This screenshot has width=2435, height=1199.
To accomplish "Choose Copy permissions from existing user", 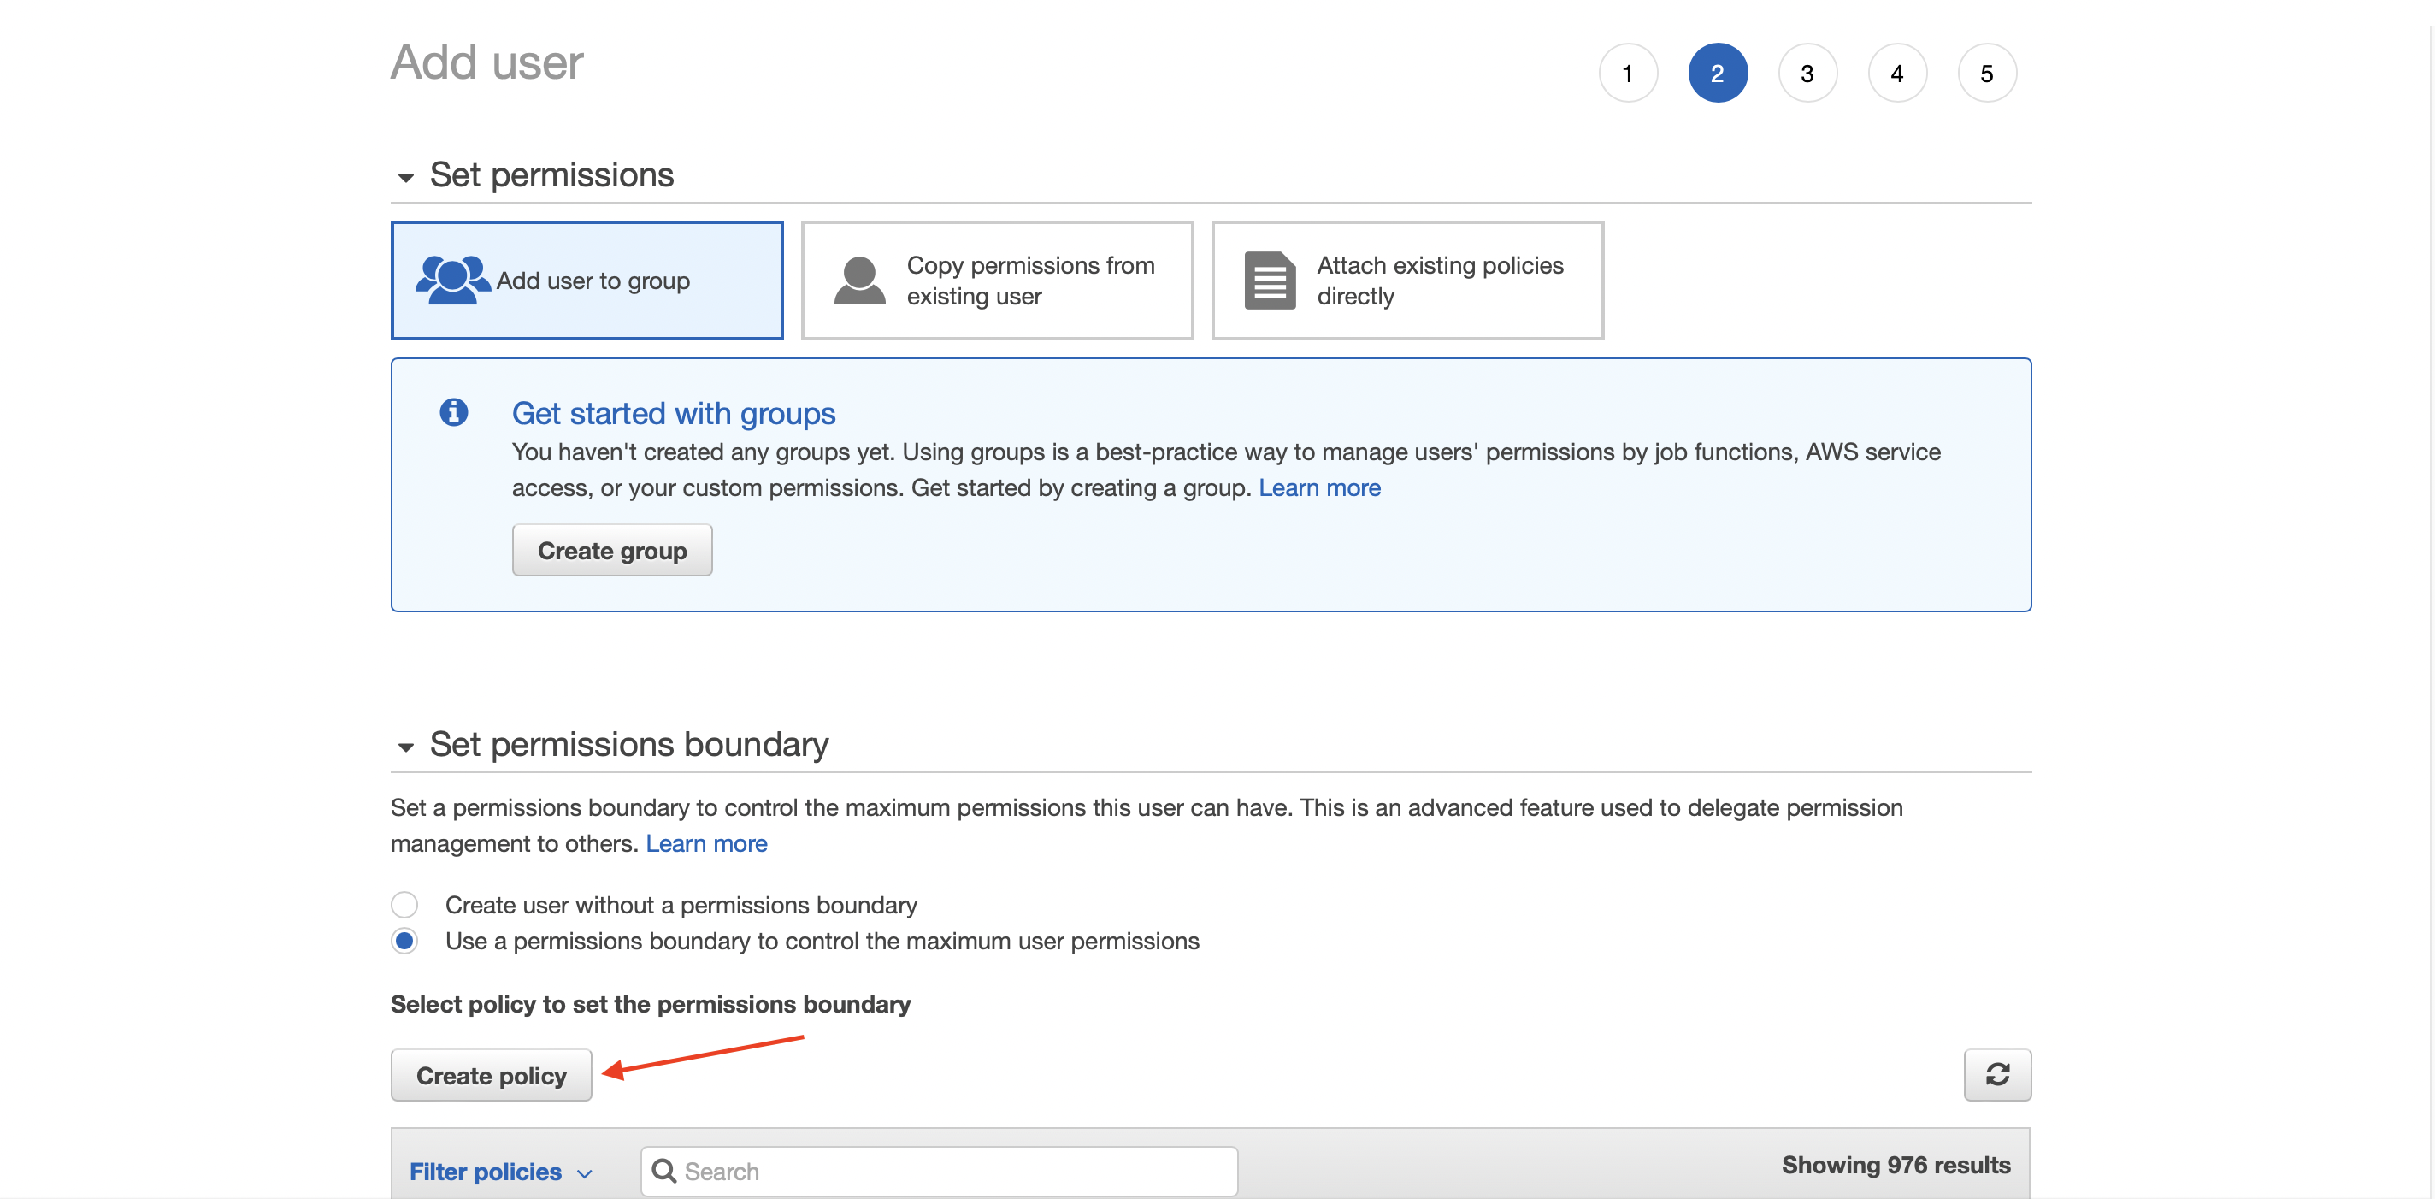I will point(997,280).
